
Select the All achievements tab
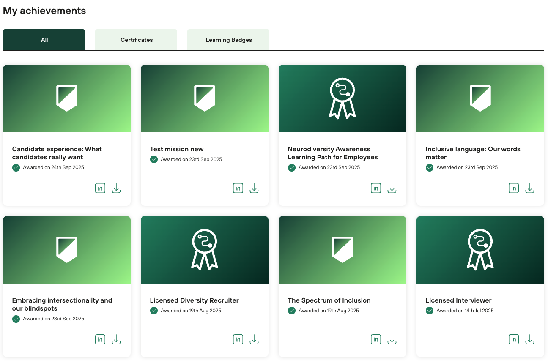tap(44, 40)
